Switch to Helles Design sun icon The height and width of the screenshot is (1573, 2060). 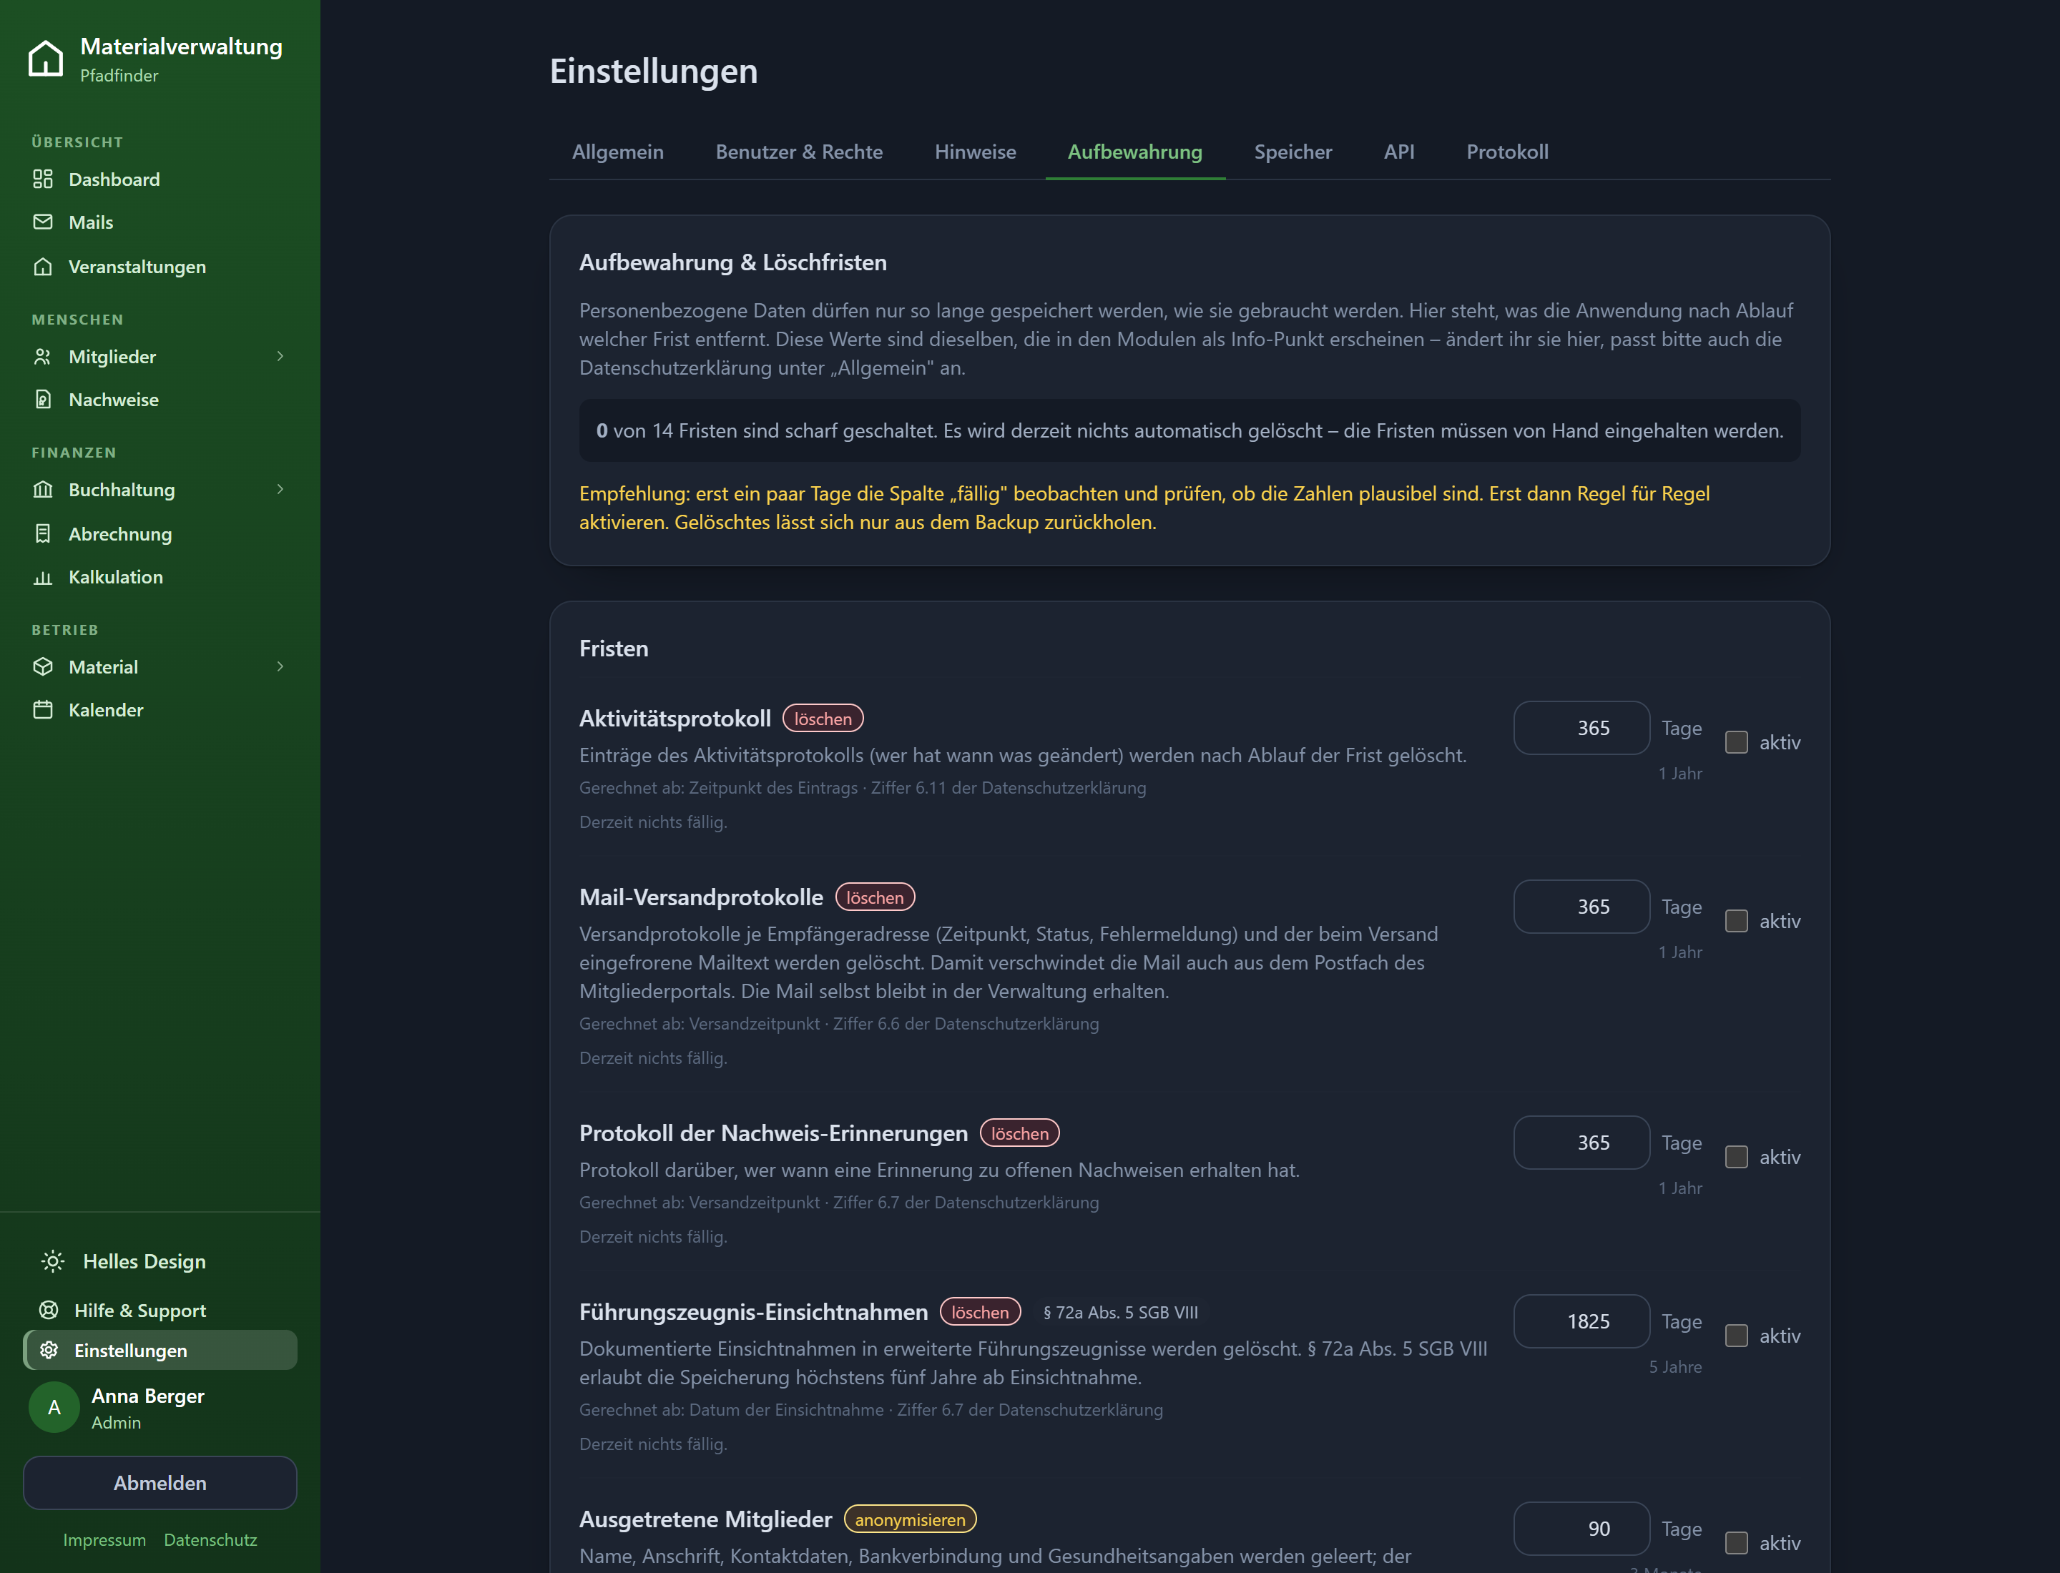point(54,1261)
